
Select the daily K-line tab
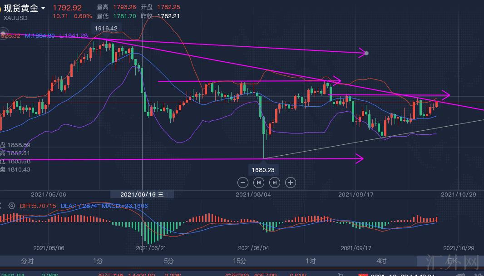pyautogui.click(x=452, y=261)
